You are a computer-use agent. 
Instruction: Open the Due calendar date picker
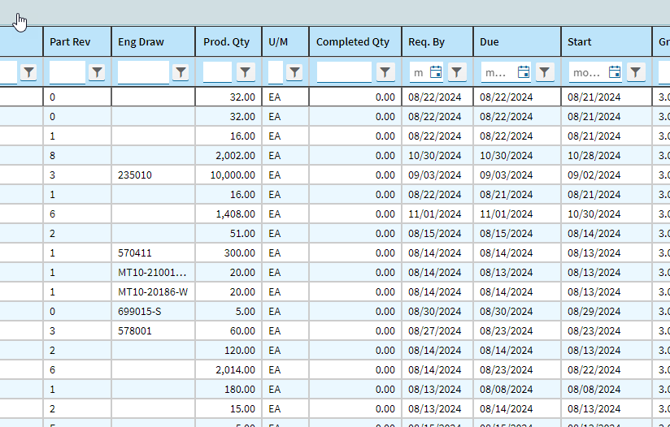pos(524,72)
